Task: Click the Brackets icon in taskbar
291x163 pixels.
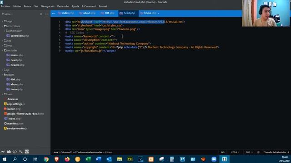Action: pyautogui.click(x=224, y=159)
